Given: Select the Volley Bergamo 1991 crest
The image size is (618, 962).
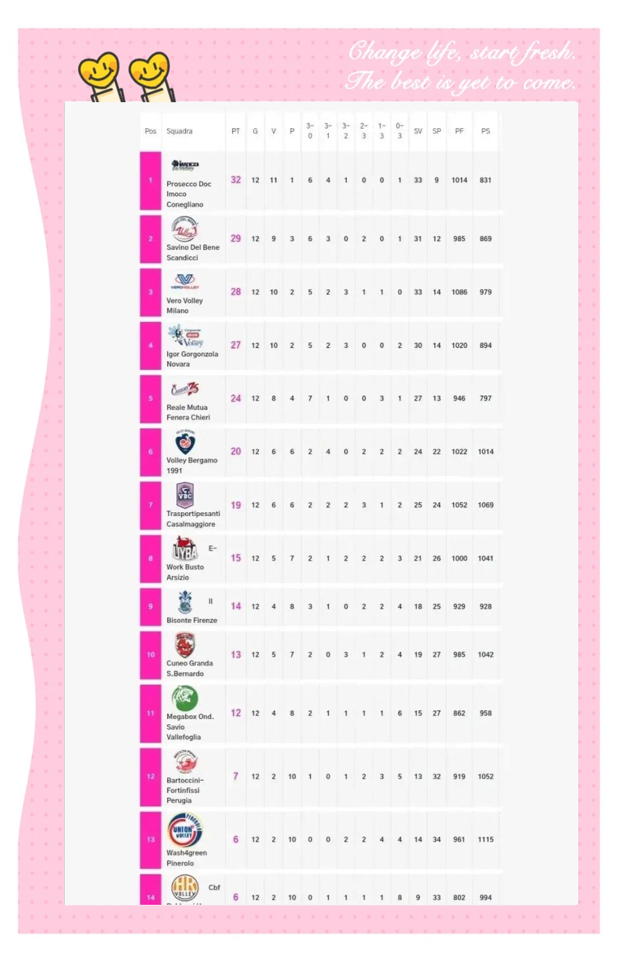Looking at the screenshot, I should pos(185,442).
